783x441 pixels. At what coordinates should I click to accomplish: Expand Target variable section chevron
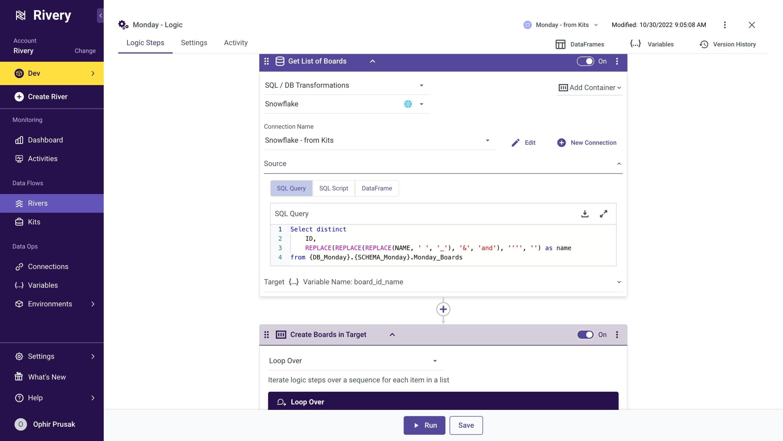[619, 282]
